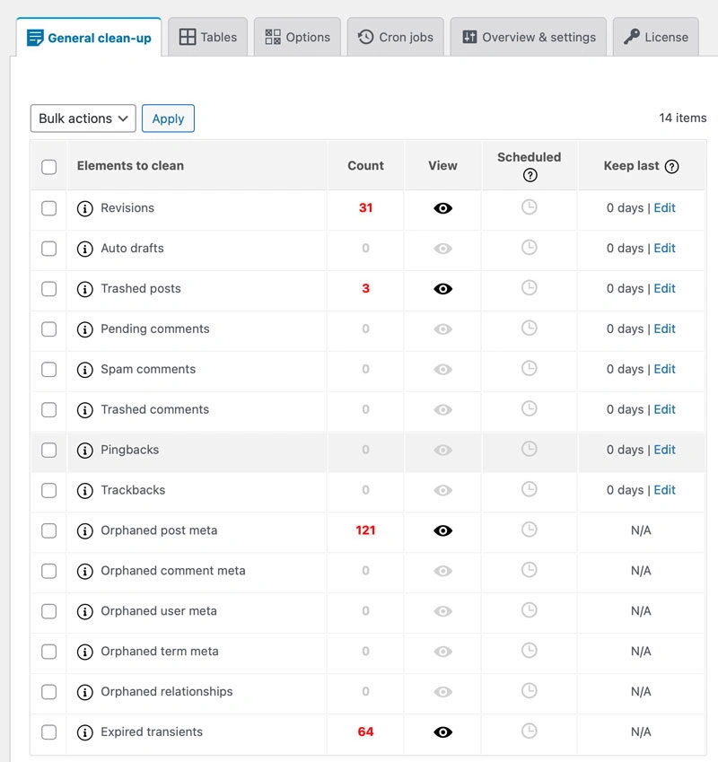718x762 pixels.
Task: Stay on General clean-up tab
Action: [89, 38]
